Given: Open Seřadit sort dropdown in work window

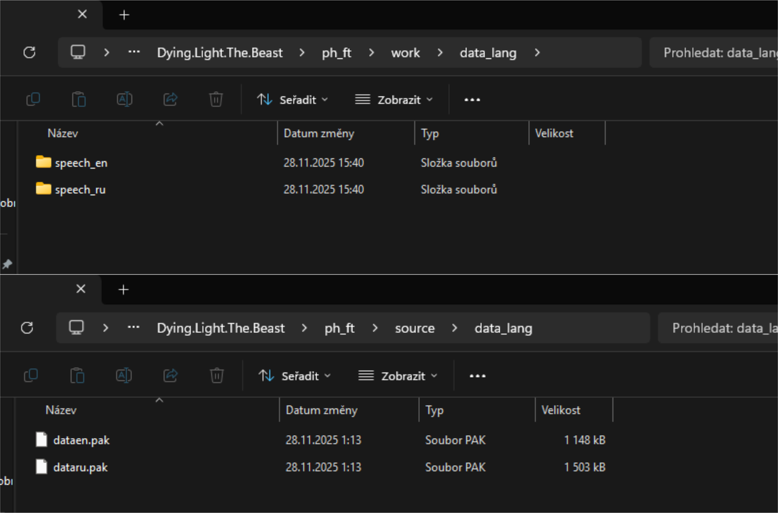Looking at the screenshot, I should coord(293,100).
